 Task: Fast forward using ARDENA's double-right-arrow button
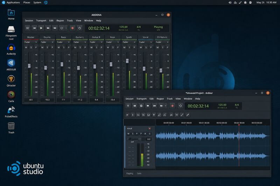55,28
